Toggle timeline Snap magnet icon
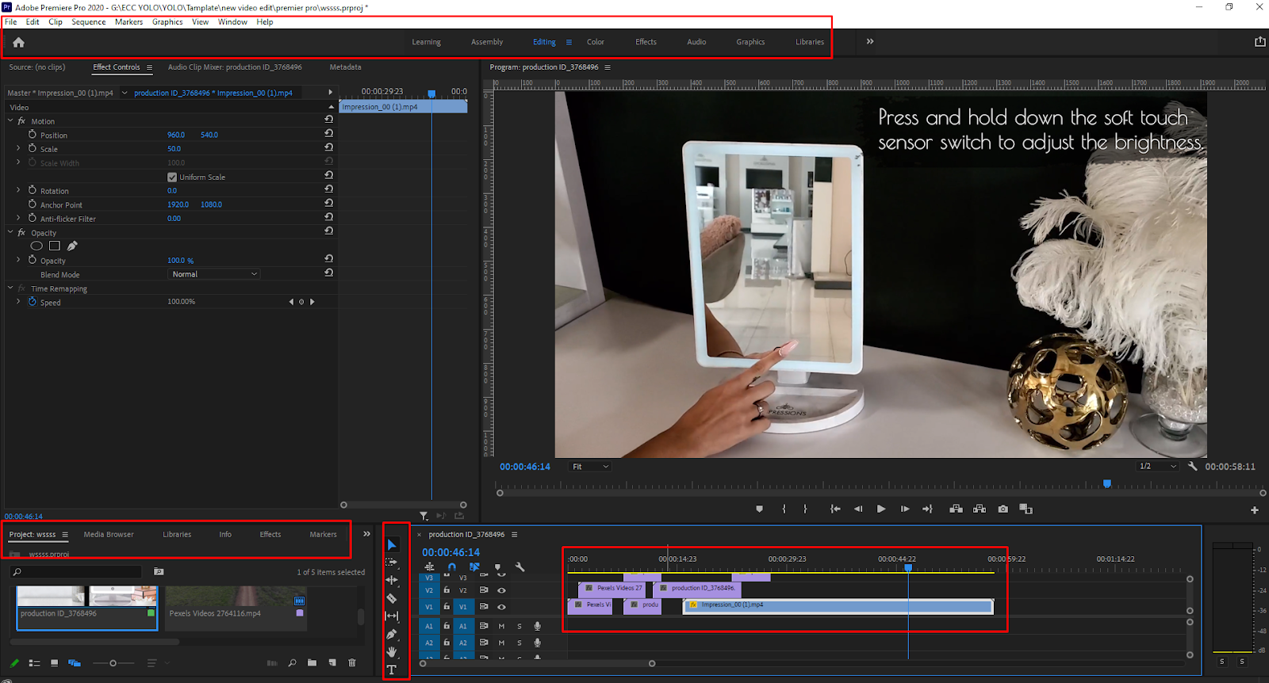The height and width of the screenshot is (683, 1269). point(451,567)
